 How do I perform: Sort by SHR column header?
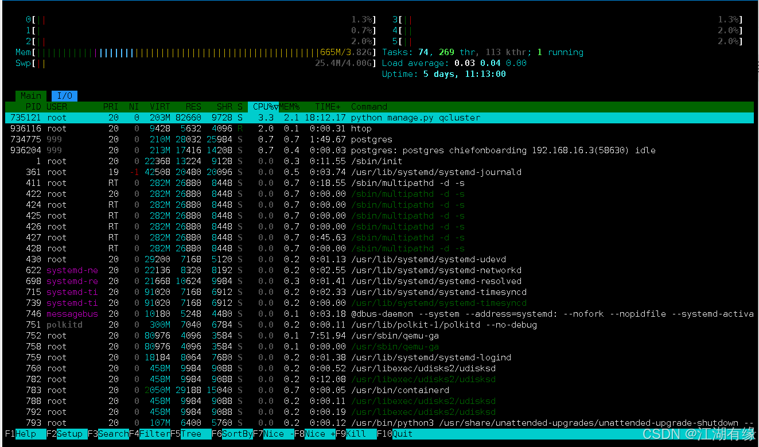click(x=224, y=107)
